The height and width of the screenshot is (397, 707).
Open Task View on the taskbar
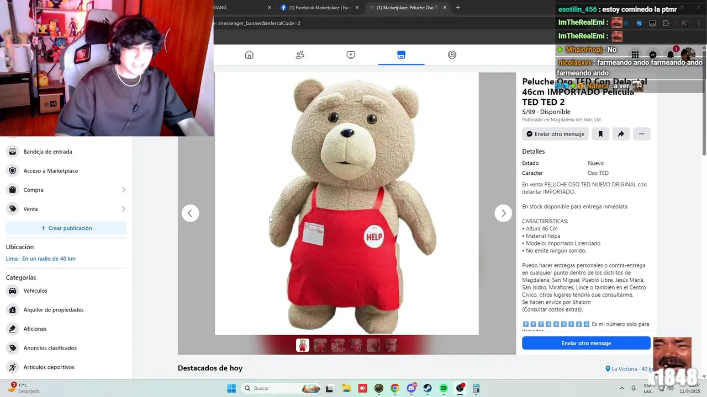click(329, 388)
